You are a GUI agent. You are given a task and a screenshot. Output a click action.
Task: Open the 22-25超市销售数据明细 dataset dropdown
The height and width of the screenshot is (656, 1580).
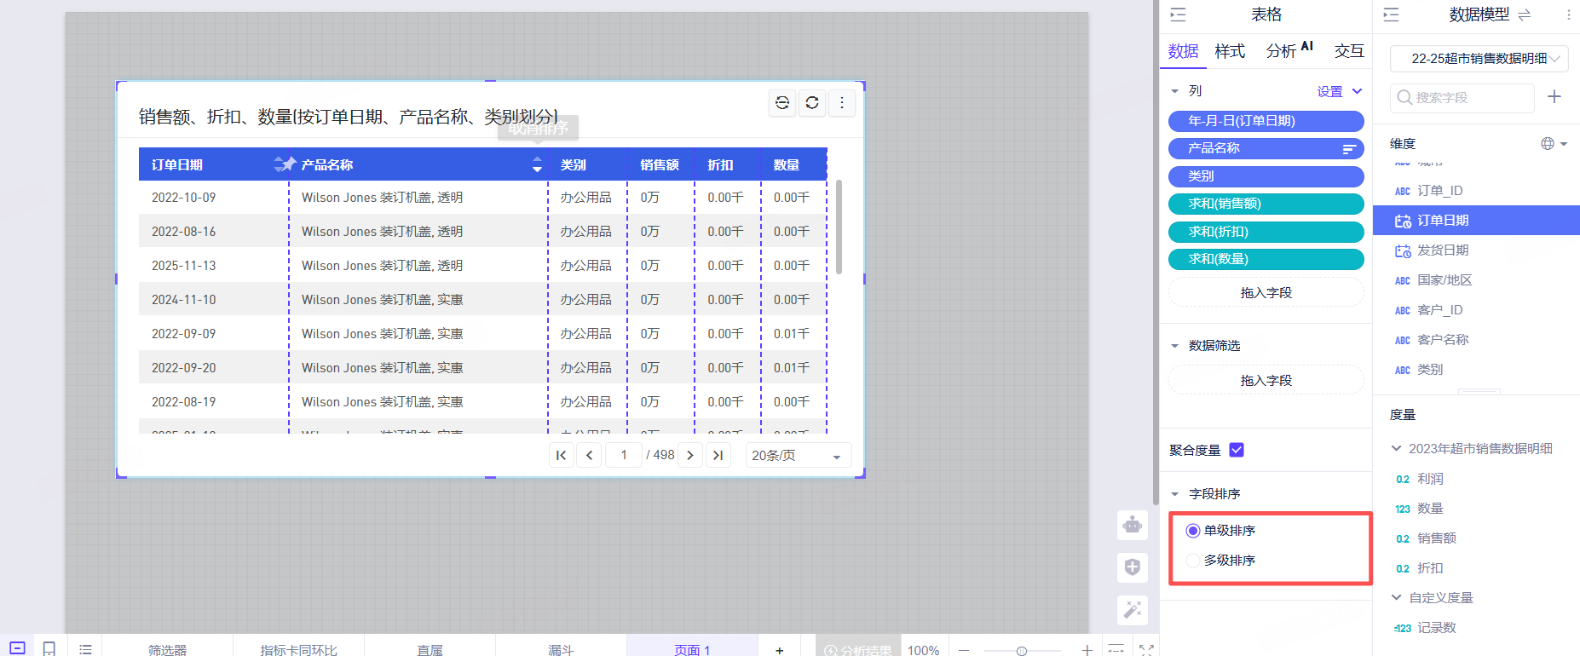click(x=1479, y=59)
